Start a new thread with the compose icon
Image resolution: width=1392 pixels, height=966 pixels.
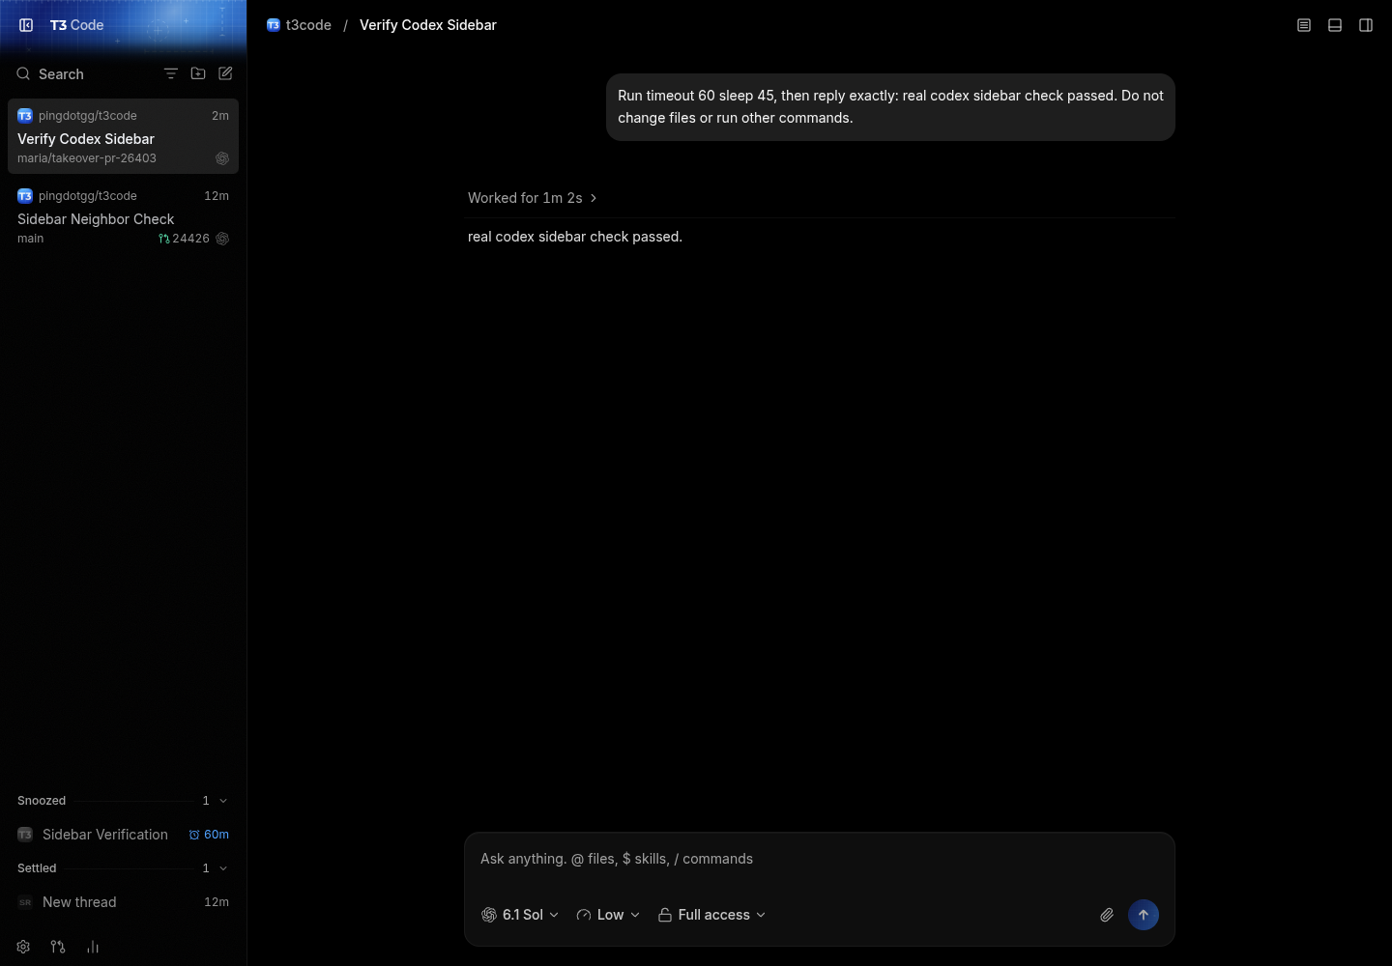225,73
